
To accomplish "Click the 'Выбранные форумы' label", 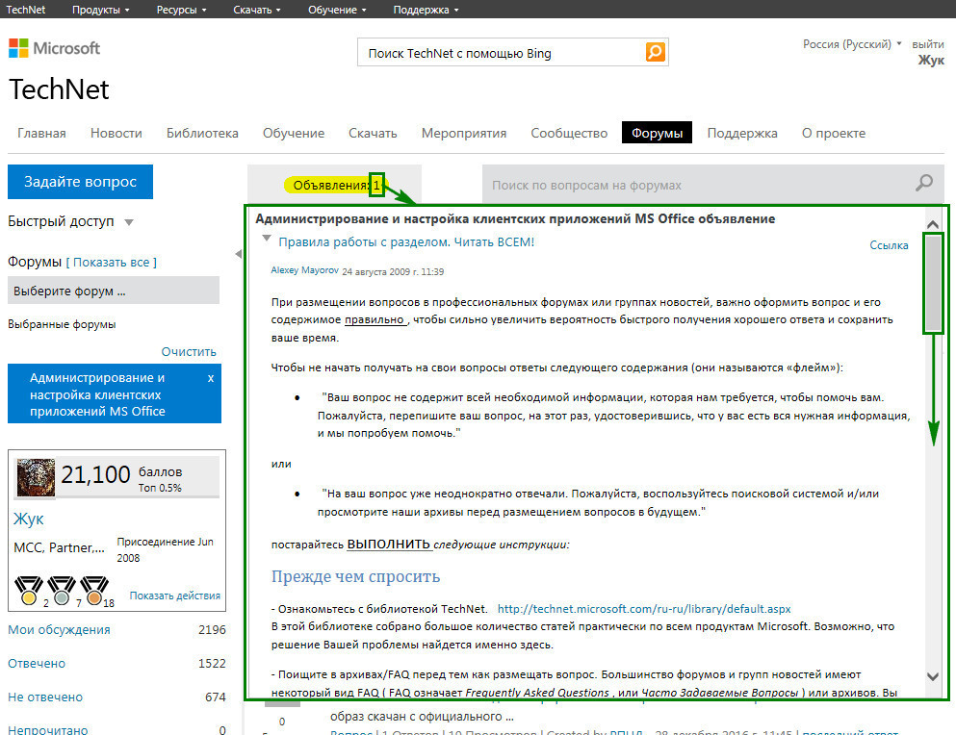I will pos(62,324).
